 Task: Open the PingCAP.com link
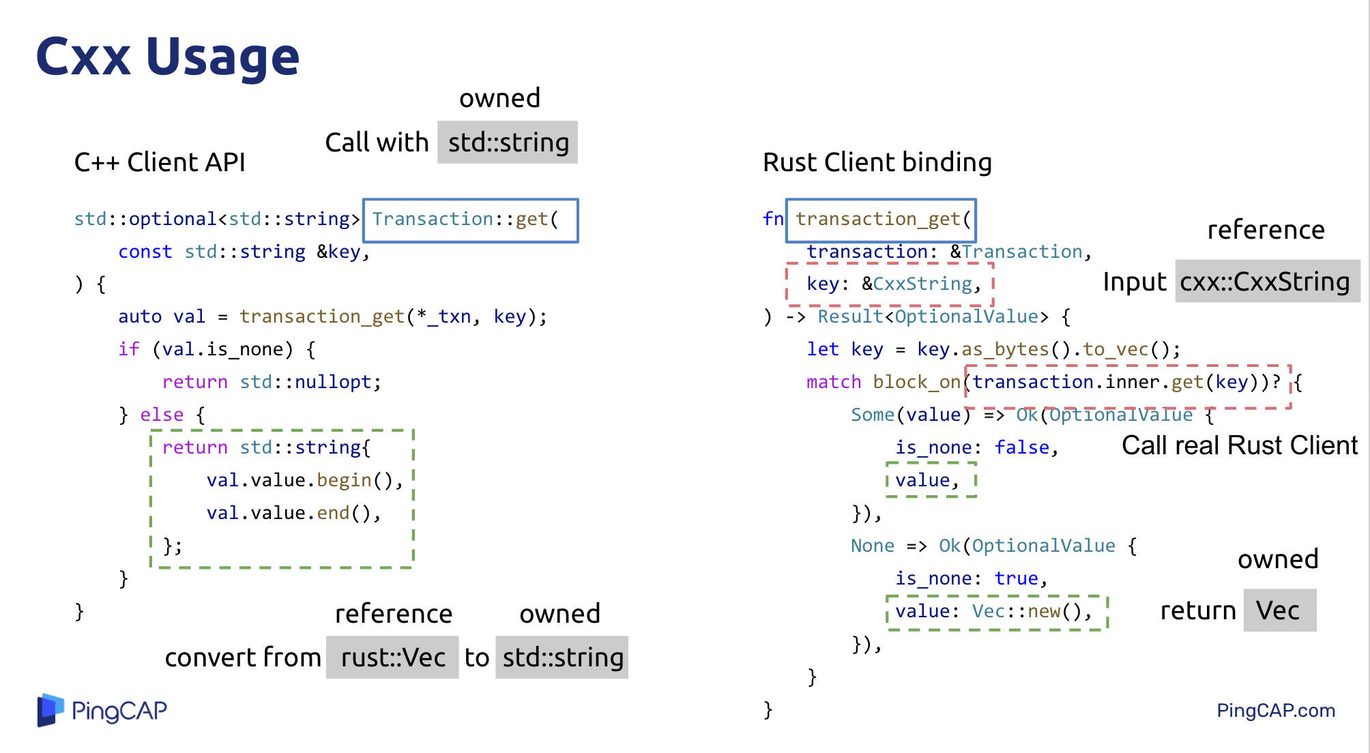1275,711
